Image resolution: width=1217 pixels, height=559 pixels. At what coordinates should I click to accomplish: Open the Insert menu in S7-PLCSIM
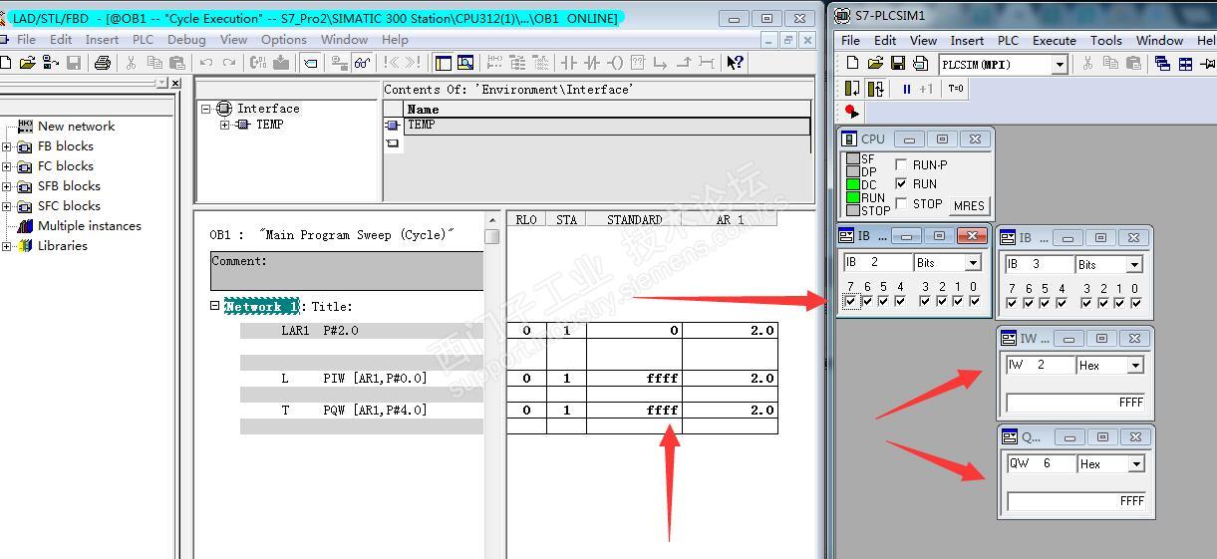click(967, 41)
